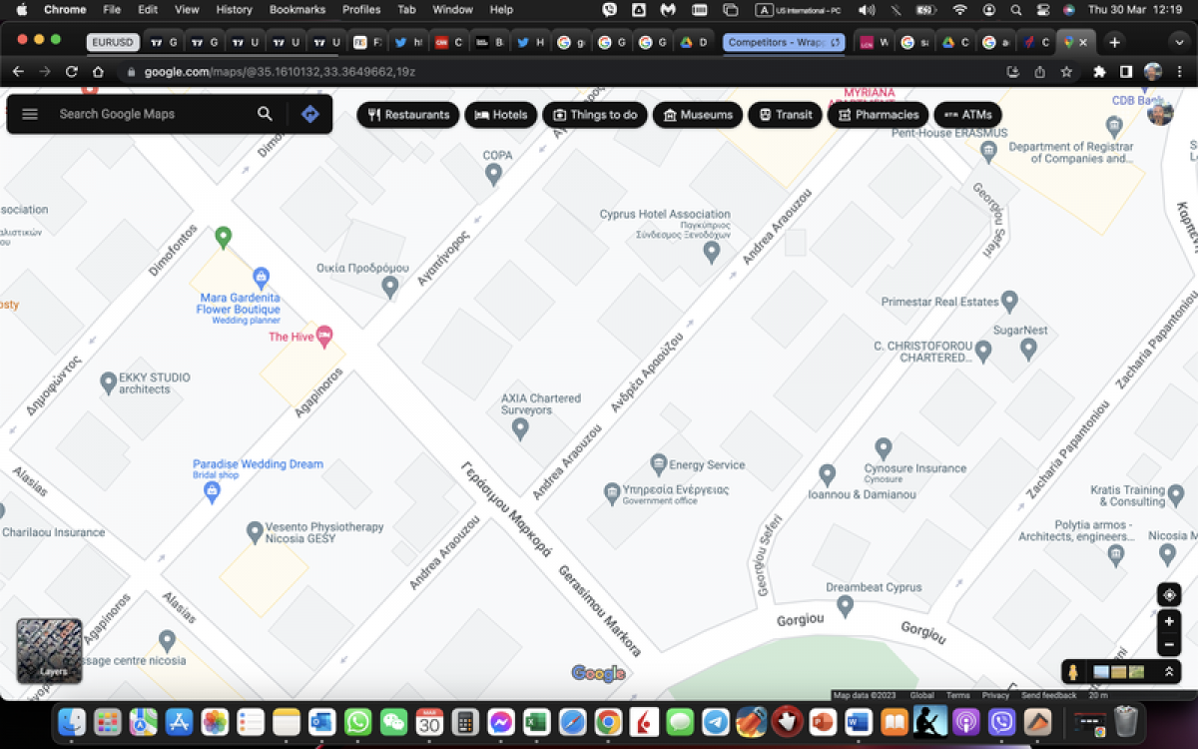Open the Google Maps hamburger menu
The width and height of the screenshot is (1198, 749).
pyautogui.click(x=30, y=114)
